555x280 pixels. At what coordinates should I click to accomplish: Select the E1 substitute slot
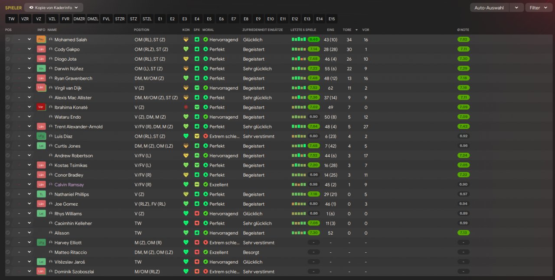(x=160, y=19)
